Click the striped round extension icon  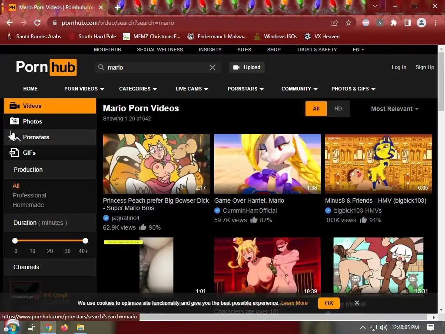click(x=366, y=23)
